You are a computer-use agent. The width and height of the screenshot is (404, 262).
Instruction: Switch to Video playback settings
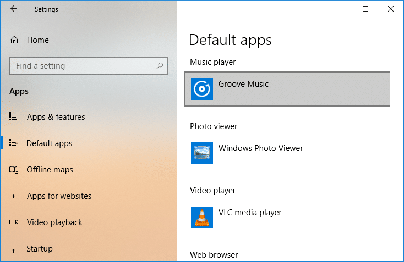pyautogui.click(x=54, y=222)
